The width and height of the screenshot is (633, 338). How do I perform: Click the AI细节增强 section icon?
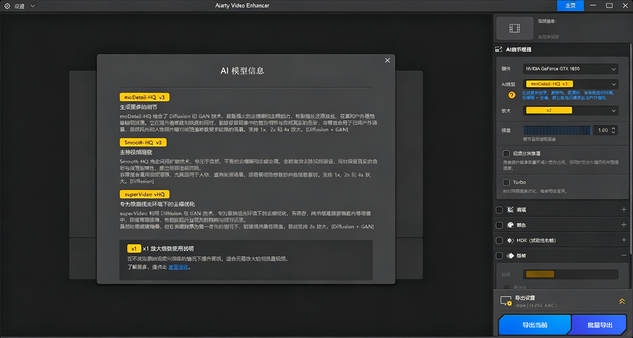pos(498,49)
